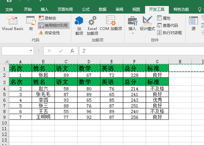This screenshot has width=204, height=145.
Task: Switch to the 视图 tab
Action: 136,10
